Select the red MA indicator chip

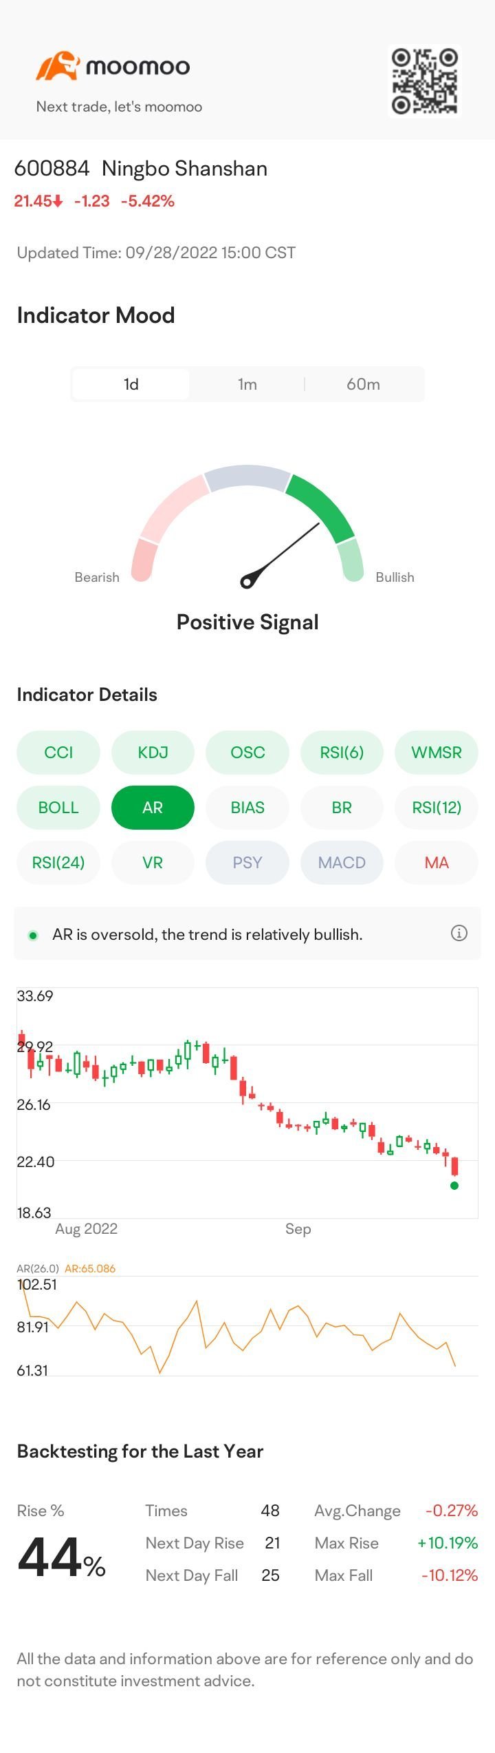coord(437,863)
